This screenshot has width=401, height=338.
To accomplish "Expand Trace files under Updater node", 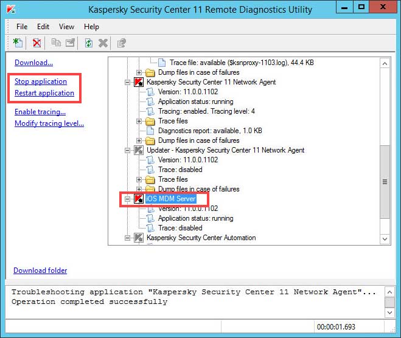I will click(139, 179).
